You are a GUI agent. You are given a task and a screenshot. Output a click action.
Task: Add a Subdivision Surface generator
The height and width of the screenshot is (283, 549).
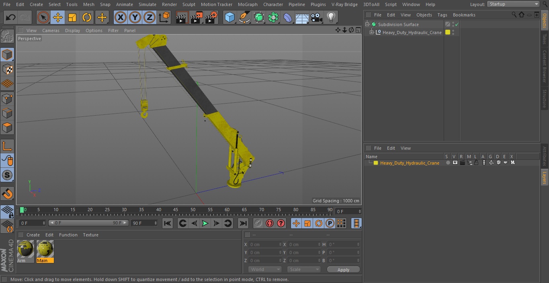click(x=259, y=17)
